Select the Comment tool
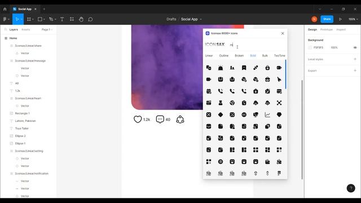The width and height of the screenshot is (361, 203). tap(90, 19)
